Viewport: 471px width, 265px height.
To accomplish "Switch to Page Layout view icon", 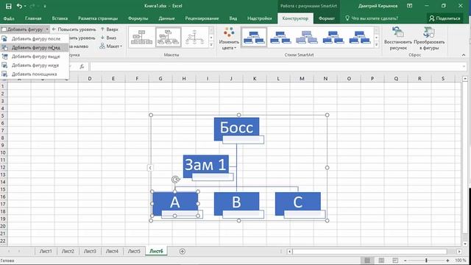I will pyautogui.click(x=381, y=261).
